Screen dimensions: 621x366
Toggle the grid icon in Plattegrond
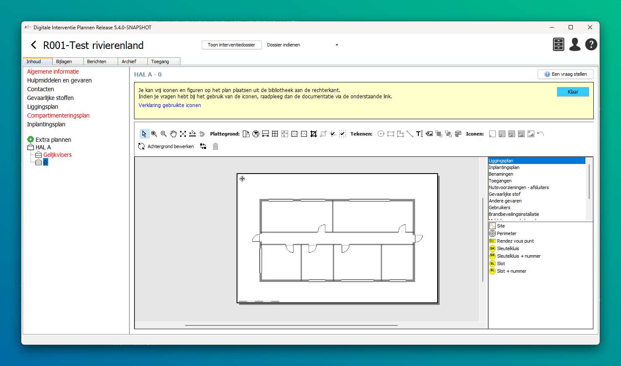click(275, 134)
